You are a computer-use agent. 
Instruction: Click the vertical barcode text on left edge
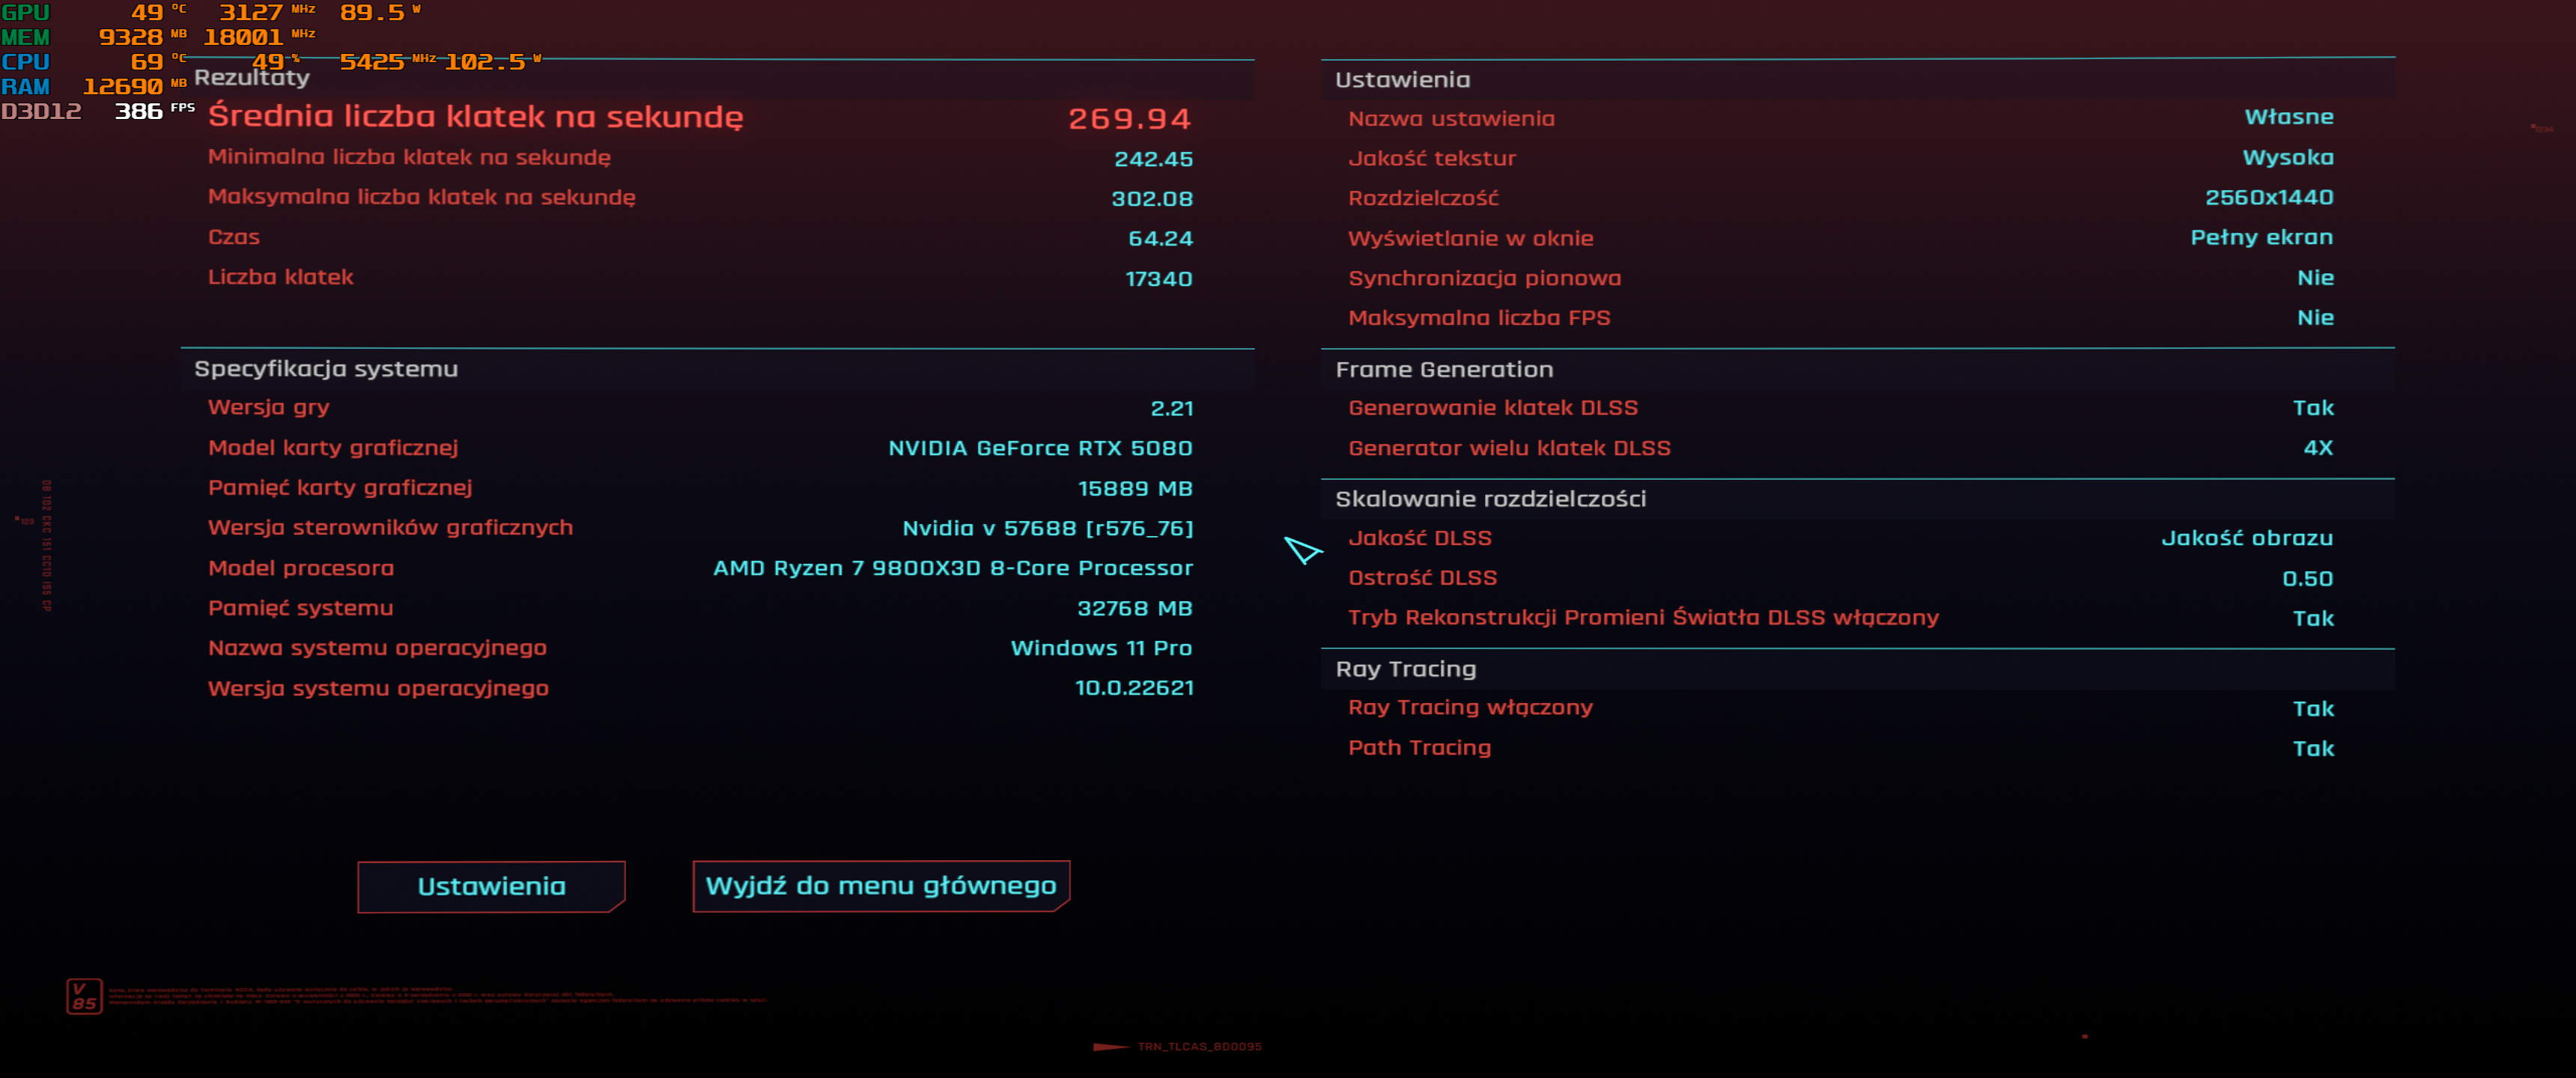[46, 545]
